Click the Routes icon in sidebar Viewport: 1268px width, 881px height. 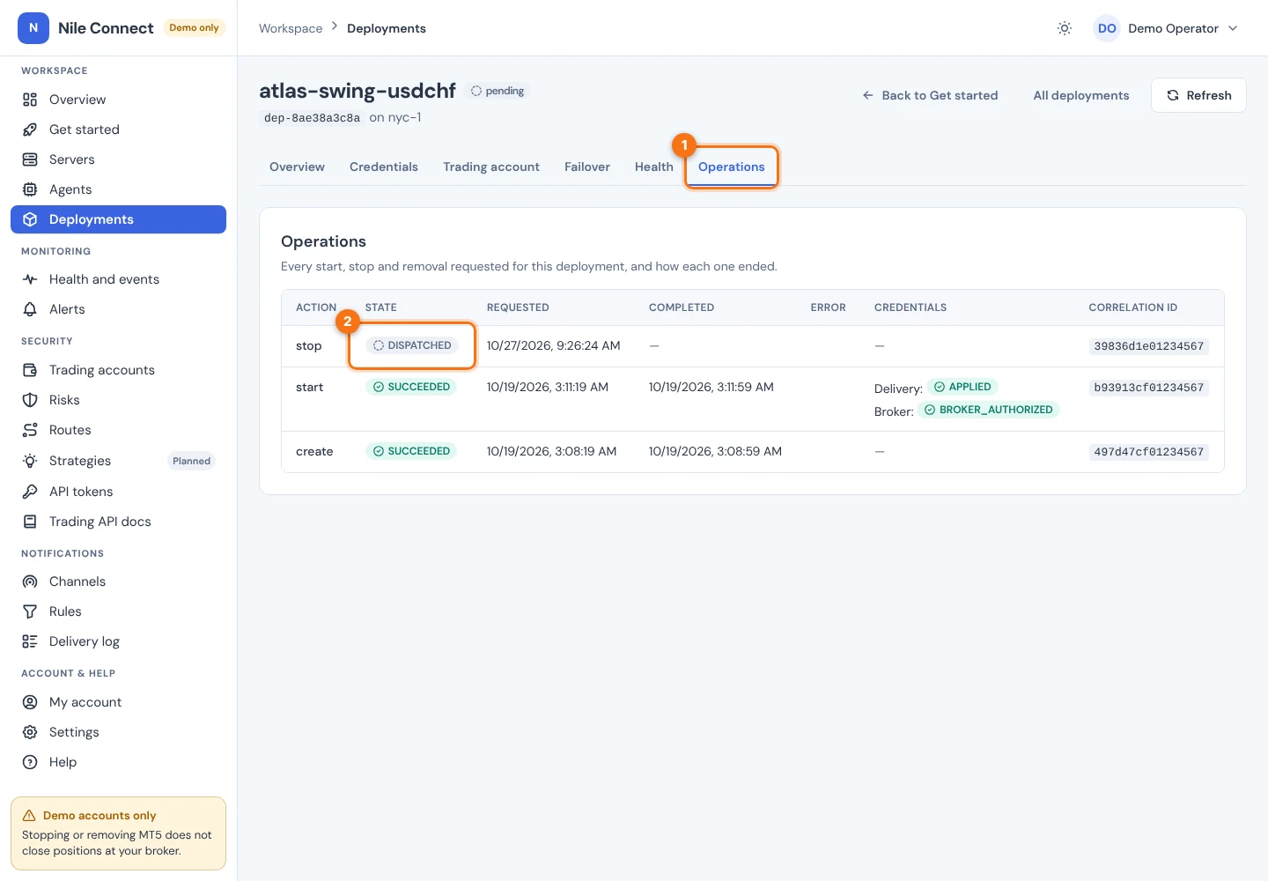(x=30, y=430)
